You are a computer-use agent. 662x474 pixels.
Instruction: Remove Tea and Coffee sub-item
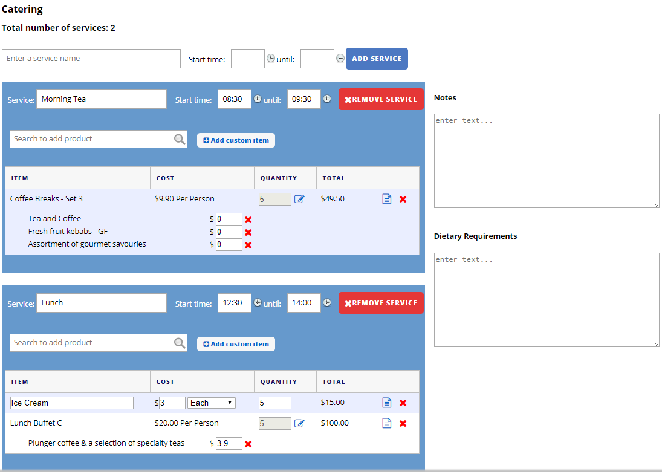pyautogui.click(x=248, y=219)
